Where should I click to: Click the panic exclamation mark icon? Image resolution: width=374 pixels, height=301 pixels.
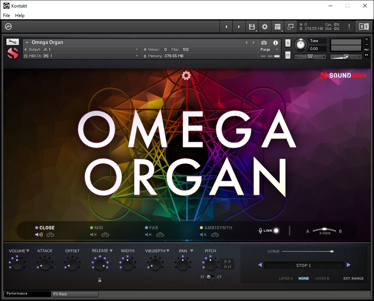point(349,27)
